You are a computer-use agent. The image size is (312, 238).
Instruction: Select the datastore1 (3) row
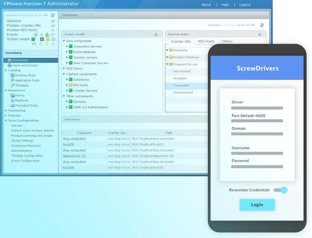[135, 156]
